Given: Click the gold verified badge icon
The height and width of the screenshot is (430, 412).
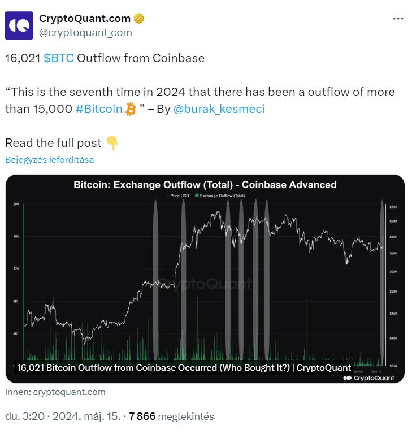Looking at the screenshot, I should click(x=139, y=19).
